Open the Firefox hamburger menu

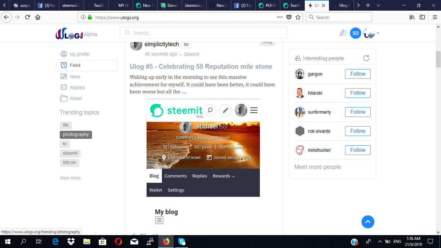point(435,17)
